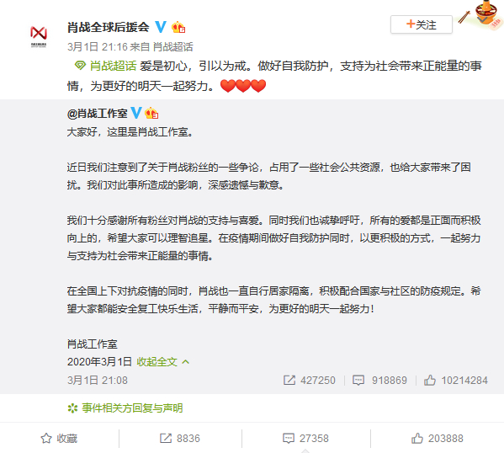This screenshot has width=504, height=453.
Task: Open original post comments 918869
Action: pyautogui.click(x=380, y=381)
